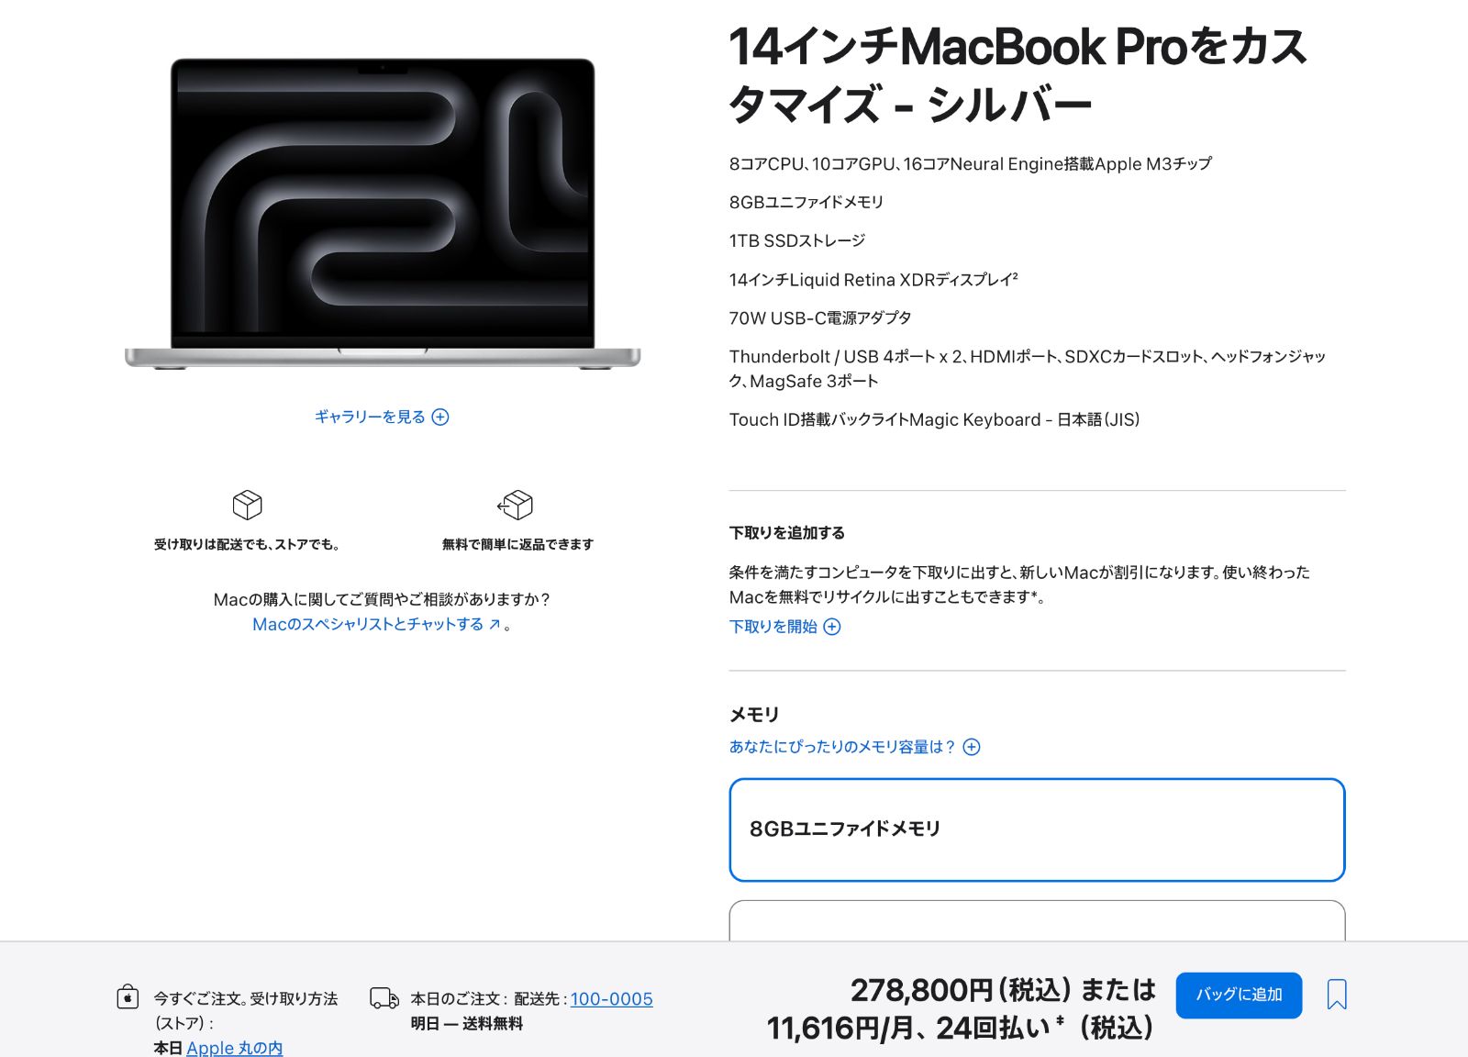Open the Apple 丸の内 store link

(x=235, y=1048)
